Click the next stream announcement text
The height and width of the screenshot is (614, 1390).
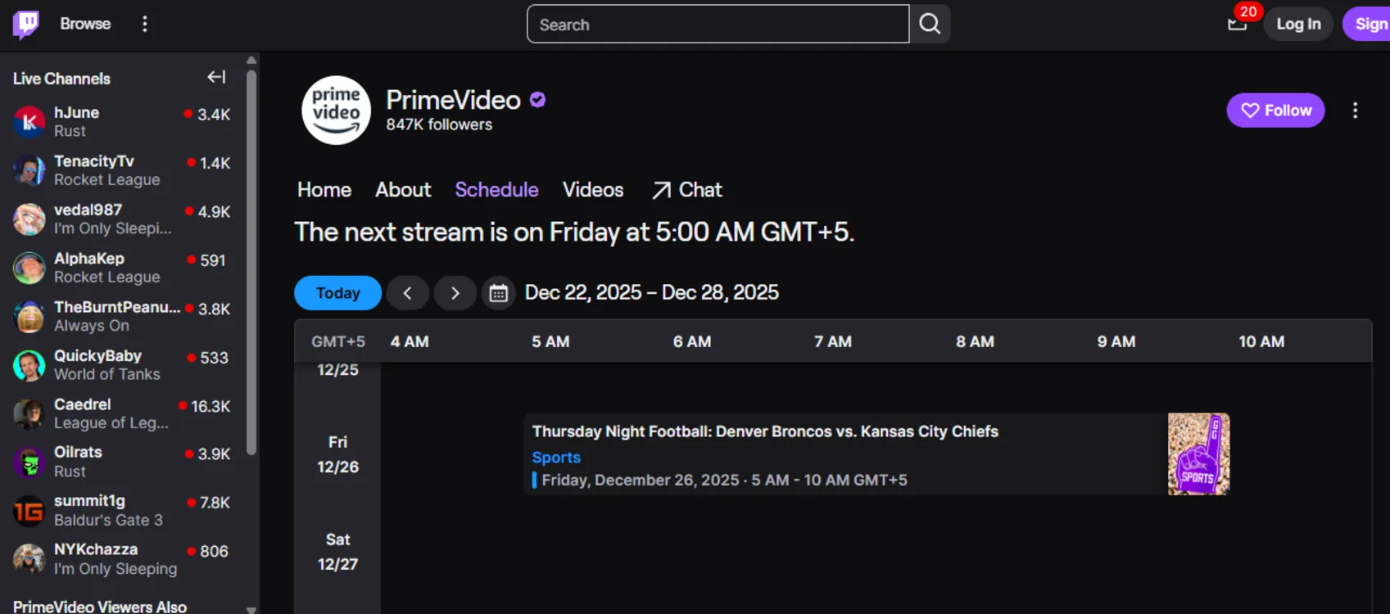pyautogui.click(x=574, y=233)
